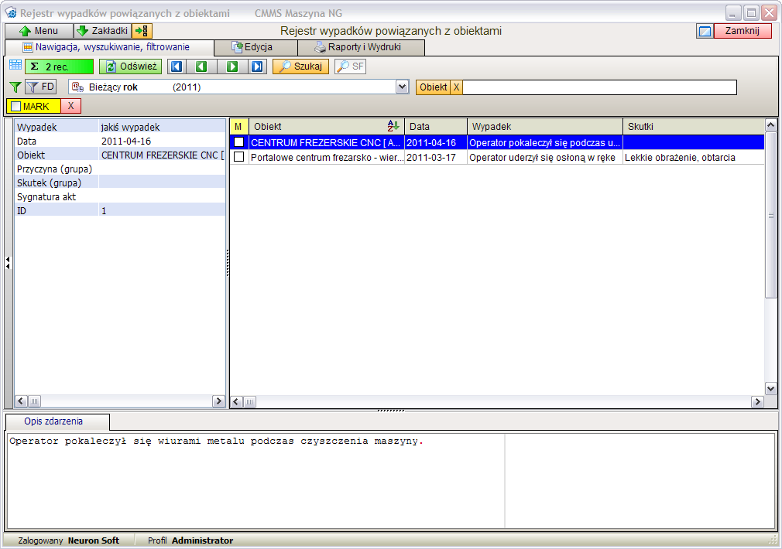Viewport: 782px width, 549px height.
Task: Open Zakładki bookmarks button
Action: [x=103, y=31]
